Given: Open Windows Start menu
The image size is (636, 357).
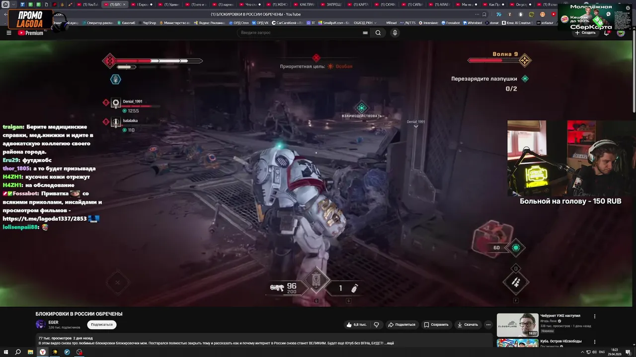Looking at the screenshot, I should tap(5, 352).
